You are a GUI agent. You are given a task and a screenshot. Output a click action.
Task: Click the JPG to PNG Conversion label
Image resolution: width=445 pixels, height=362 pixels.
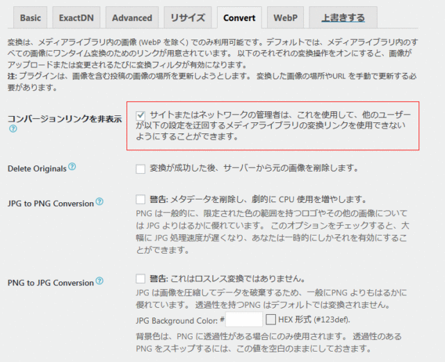(x=50, y=203)
